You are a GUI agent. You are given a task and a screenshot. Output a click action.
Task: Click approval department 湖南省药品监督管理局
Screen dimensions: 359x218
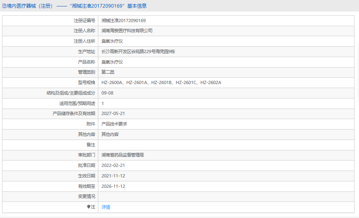point(123,155)
